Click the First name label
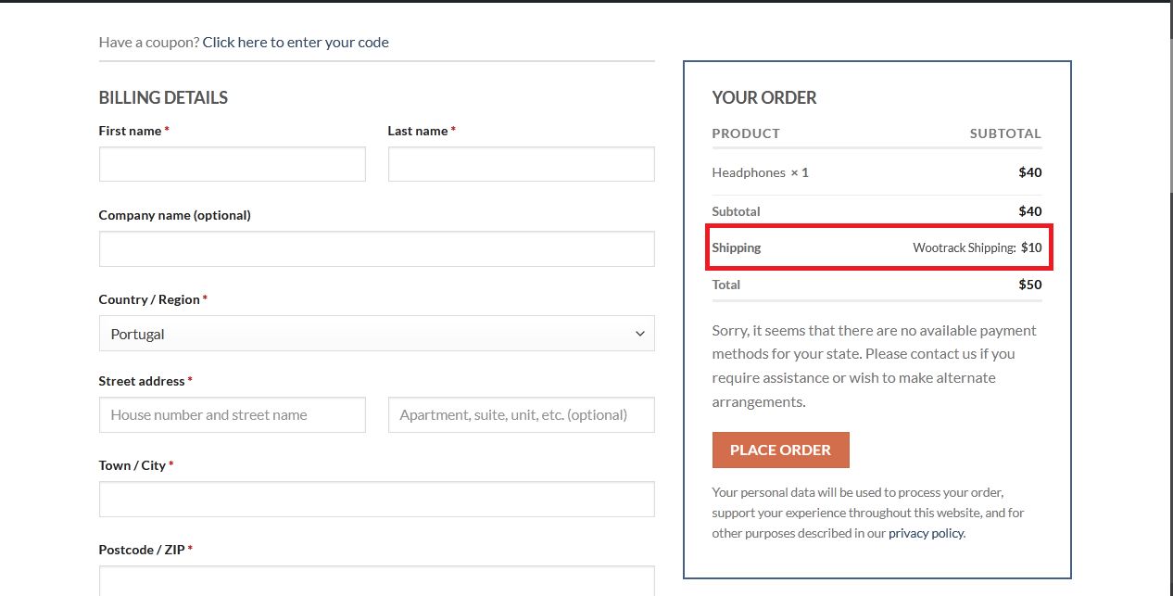Screen dimensions: 1173x596 [x=130, y=131]
